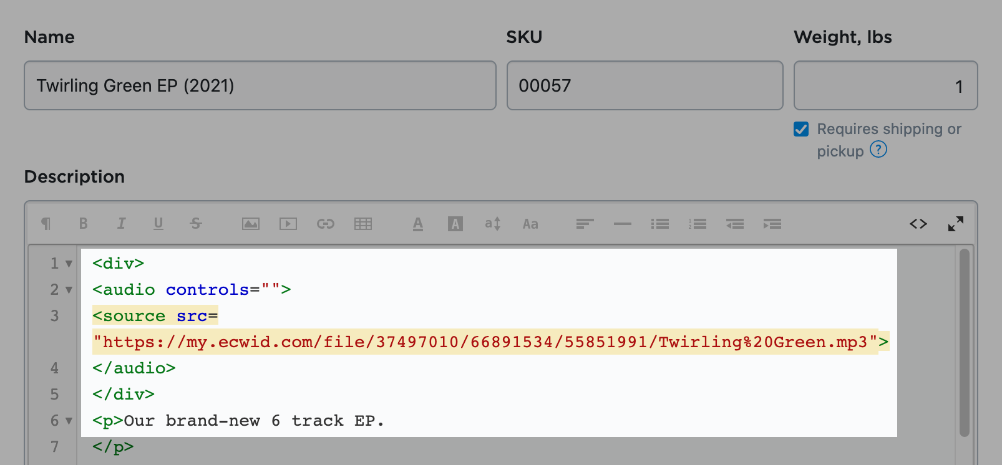Image resolution: width=1002 pixels, height=465 pixels.
Task: Insert a link via toolbar
Action: click(x=326, y=224)
